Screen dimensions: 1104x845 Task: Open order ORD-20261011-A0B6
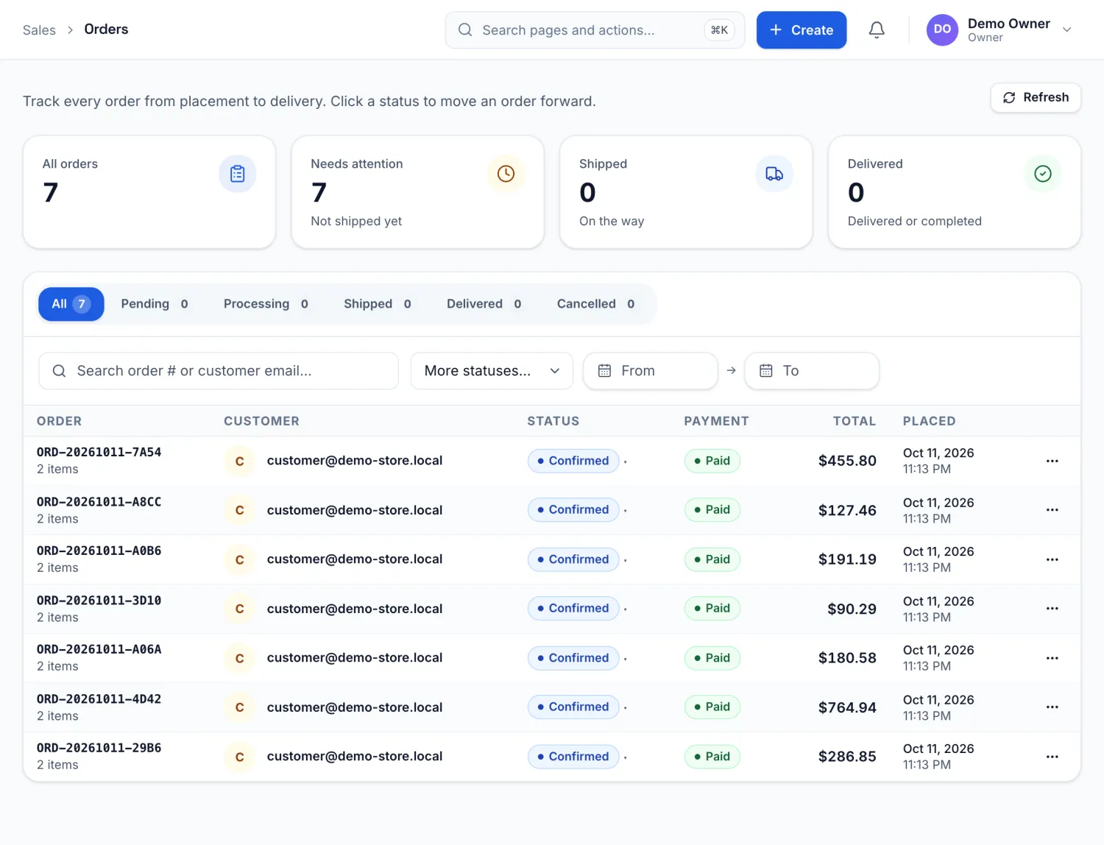coord(99,551)
